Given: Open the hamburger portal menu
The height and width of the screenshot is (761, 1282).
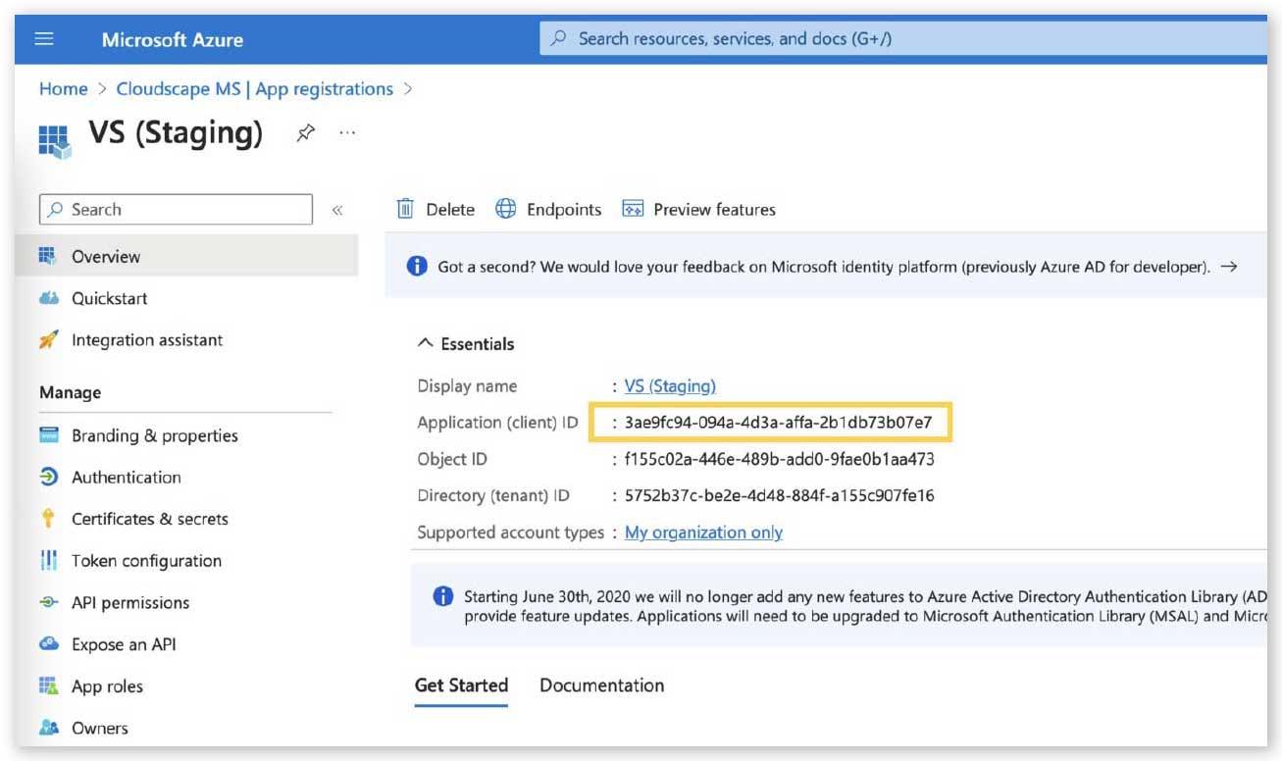Looking at the screenshot, I should tap(44, 39).
